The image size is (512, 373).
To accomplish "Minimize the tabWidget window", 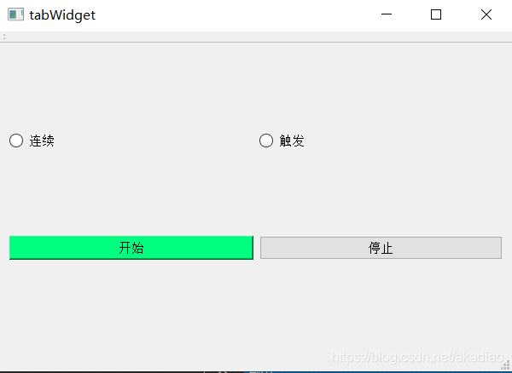I will 387,14.
